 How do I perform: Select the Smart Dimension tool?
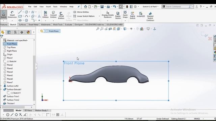12,14
